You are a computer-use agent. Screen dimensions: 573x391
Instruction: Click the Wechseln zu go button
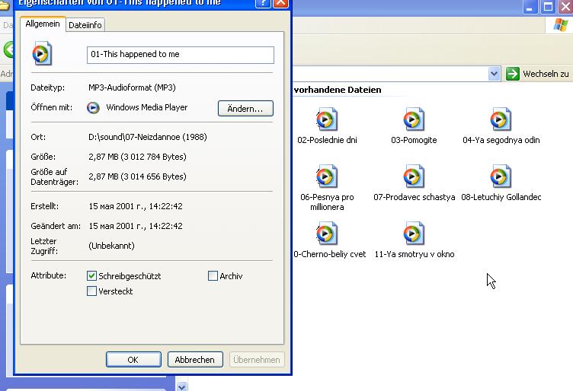[538, 74]
